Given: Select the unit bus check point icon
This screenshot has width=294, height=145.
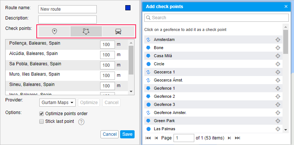Looking at the screenshot, I should (x=118, y=31).
